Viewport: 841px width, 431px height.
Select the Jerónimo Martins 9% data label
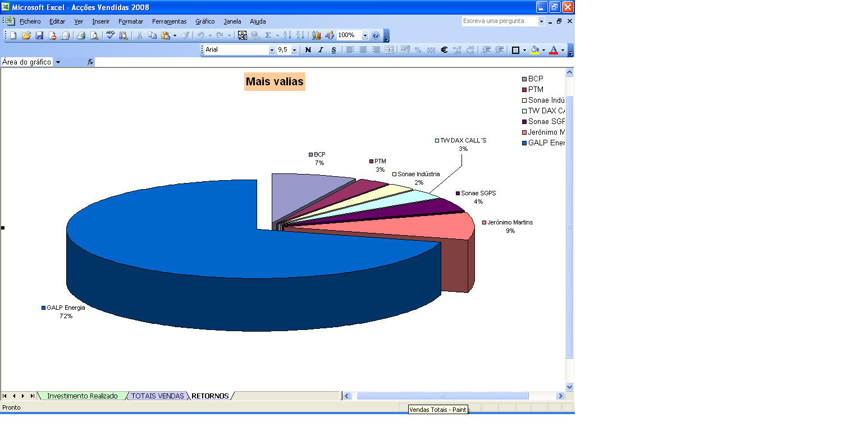point(508,227)
